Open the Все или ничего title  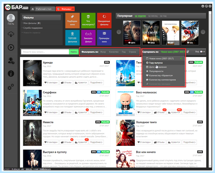[146, 152]
